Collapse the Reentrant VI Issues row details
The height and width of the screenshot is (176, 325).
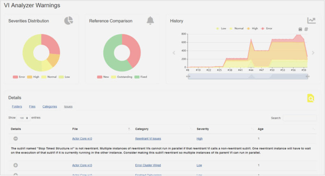tap(15, 139)
